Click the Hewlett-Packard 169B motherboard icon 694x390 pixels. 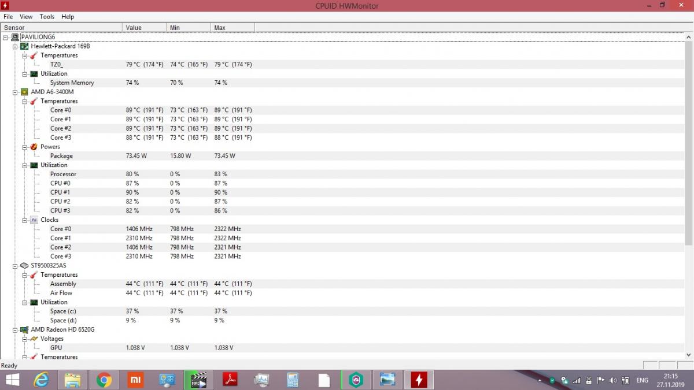(x=24, y=46)
